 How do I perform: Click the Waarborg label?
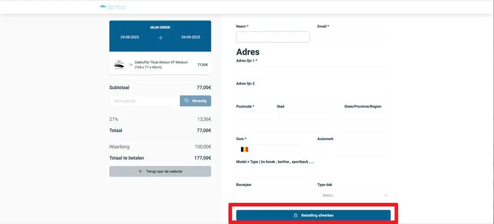pos(119,147)
